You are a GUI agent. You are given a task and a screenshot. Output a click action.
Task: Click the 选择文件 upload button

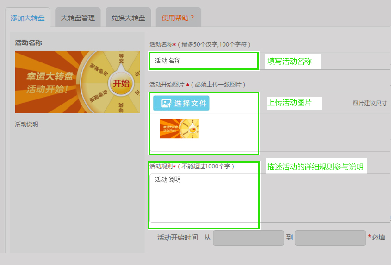(181, 103)
